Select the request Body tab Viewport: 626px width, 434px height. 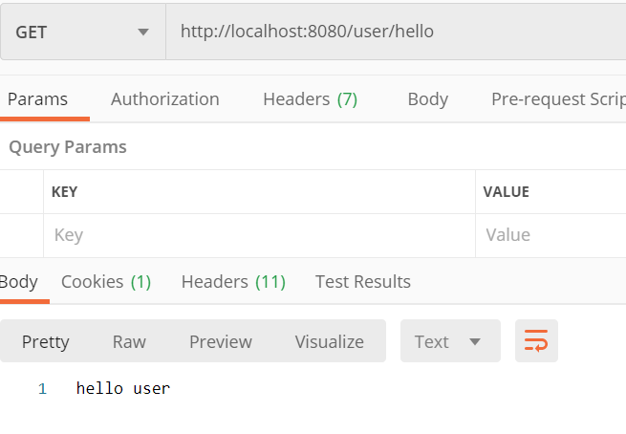[427, 99]
